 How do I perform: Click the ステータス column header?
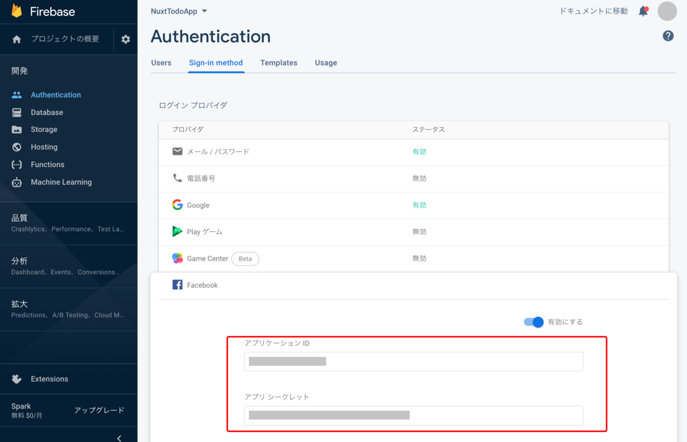[428, 130]
